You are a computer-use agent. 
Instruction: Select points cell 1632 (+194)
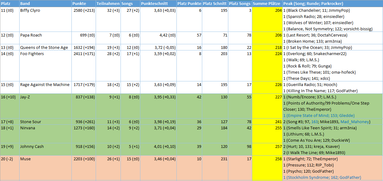[83, 47]
